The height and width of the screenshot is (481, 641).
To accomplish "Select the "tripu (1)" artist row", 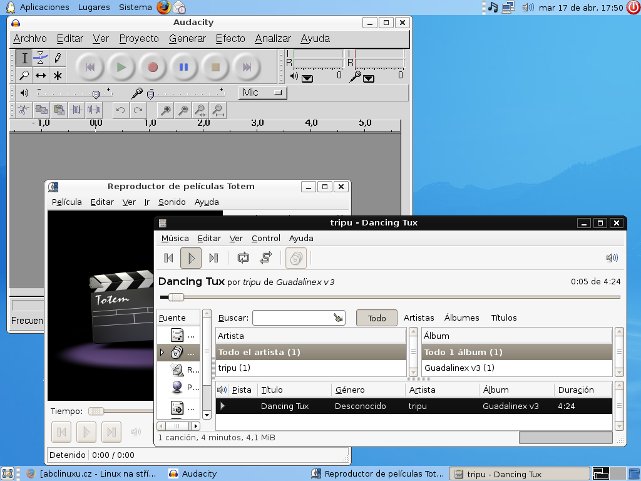I will coord(311,368).
